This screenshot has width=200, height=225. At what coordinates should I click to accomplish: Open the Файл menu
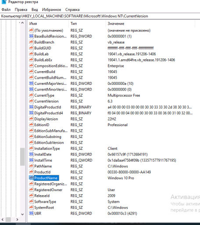6,10
